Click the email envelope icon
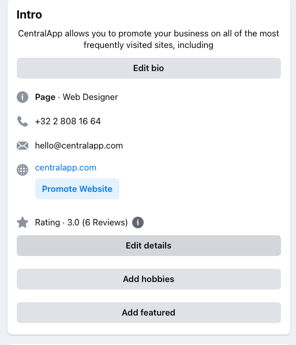296x345 pixels. point(23,146)
